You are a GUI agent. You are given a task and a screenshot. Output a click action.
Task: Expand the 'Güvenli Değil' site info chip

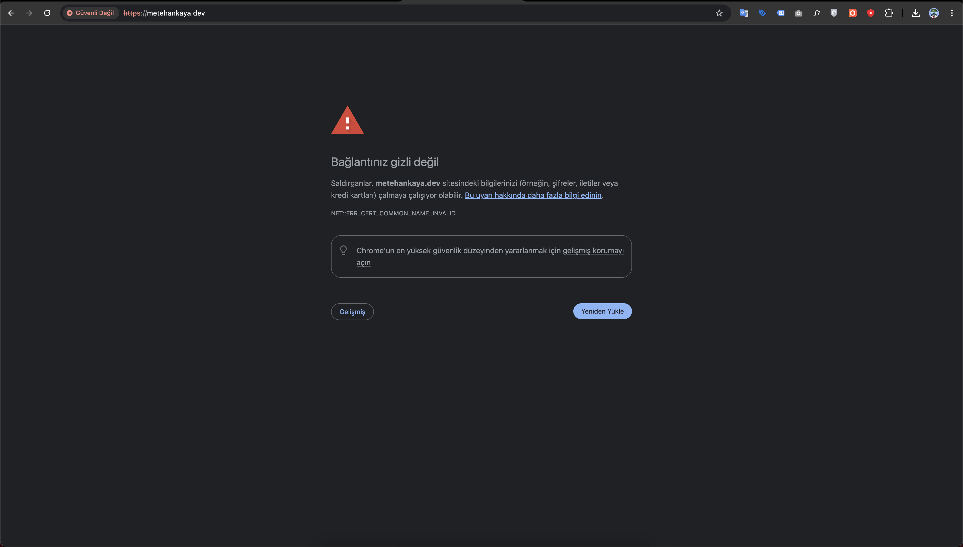pos(90,13)
